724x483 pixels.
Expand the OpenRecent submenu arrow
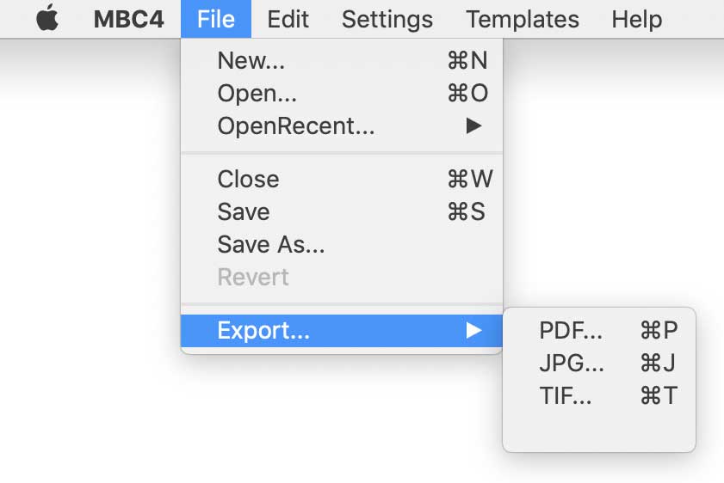click(473, 126)
